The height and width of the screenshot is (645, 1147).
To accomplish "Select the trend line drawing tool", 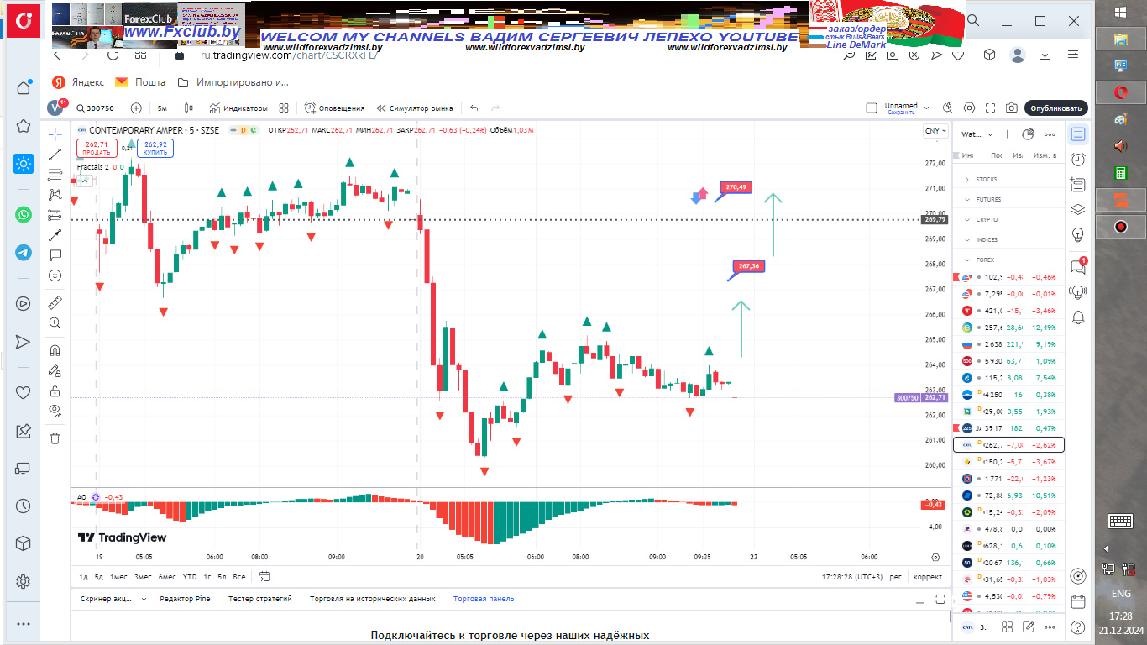I will click(55, 155).
